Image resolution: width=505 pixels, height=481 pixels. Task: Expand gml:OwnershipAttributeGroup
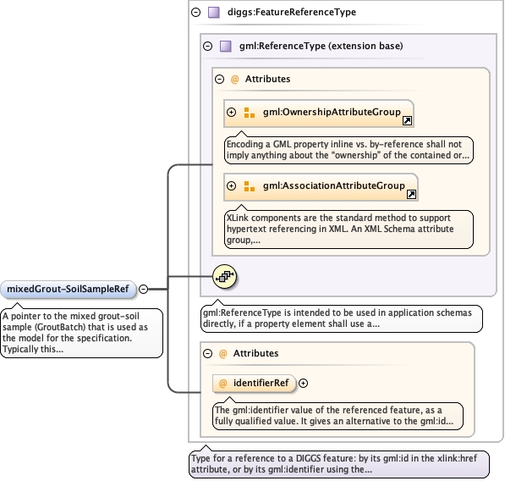click(x=231, y=112)
